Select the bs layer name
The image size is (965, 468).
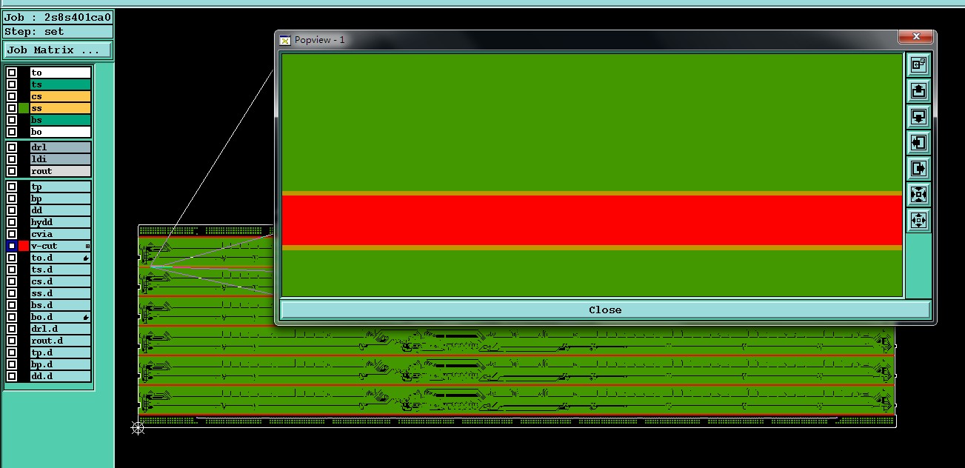pyautogui.click(x=61, y=120)
